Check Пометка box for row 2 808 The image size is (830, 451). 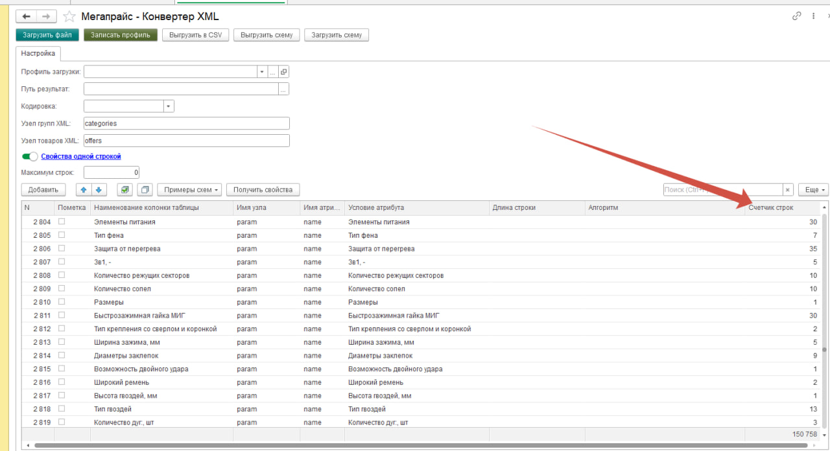pyautogui.click(x=62, y=275)
